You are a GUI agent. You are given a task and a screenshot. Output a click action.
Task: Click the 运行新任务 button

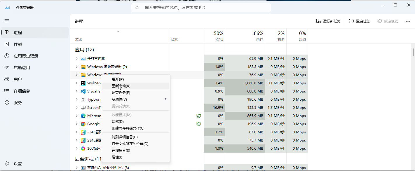click(328, 21)
